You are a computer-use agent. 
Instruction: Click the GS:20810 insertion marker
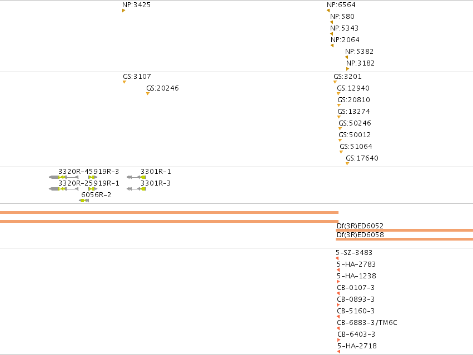(x=339, y=106)
